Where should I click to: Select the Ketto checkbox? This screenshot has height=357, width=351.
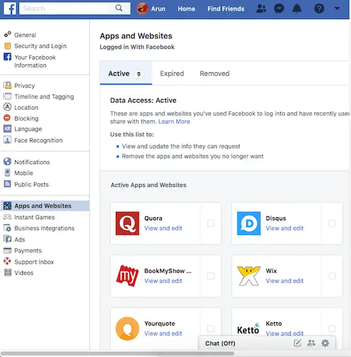tap(332, 328)
